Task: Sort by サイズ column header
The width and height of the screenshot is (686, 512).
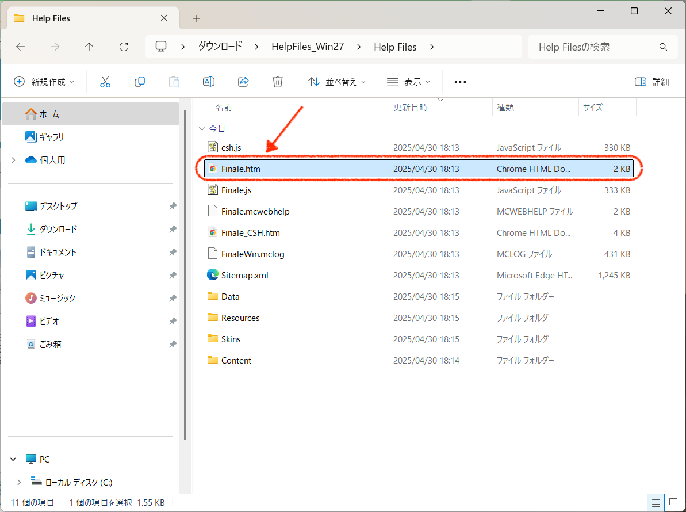Action: point(593,108)
